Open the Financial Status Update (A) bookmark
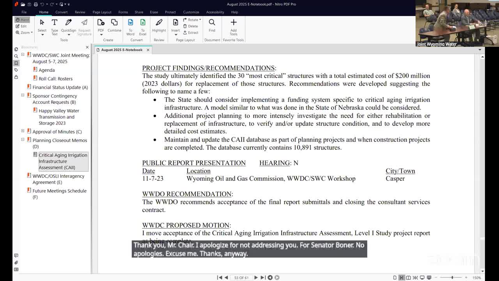Screen dimensions: 499x281 (x=60, y=87)
